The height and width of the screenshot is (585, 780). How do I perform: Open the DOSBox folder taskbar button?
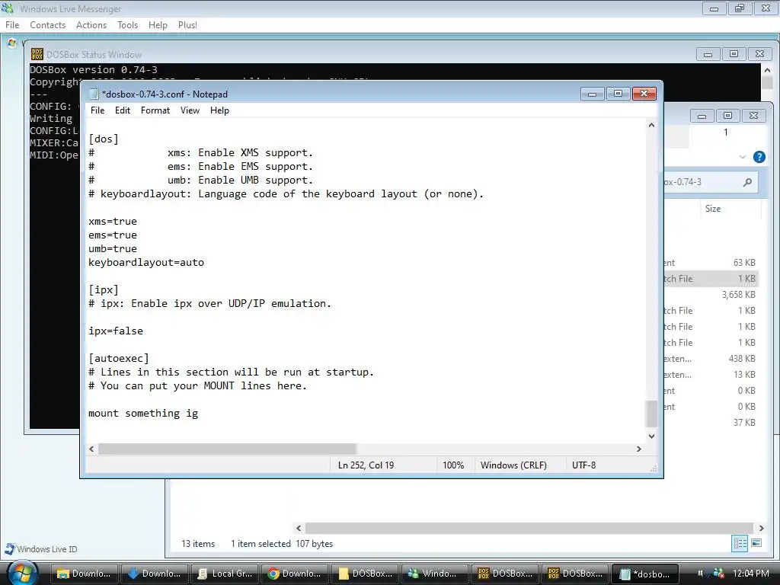click(365, 574)
